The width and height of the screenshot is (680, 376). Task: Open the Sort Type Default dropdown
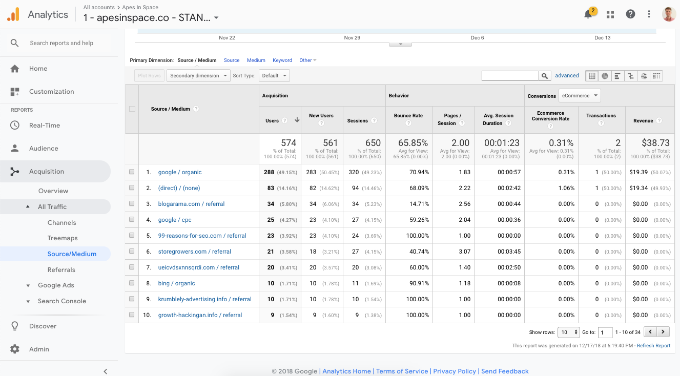pyautogui.click(x=274, y=76)
